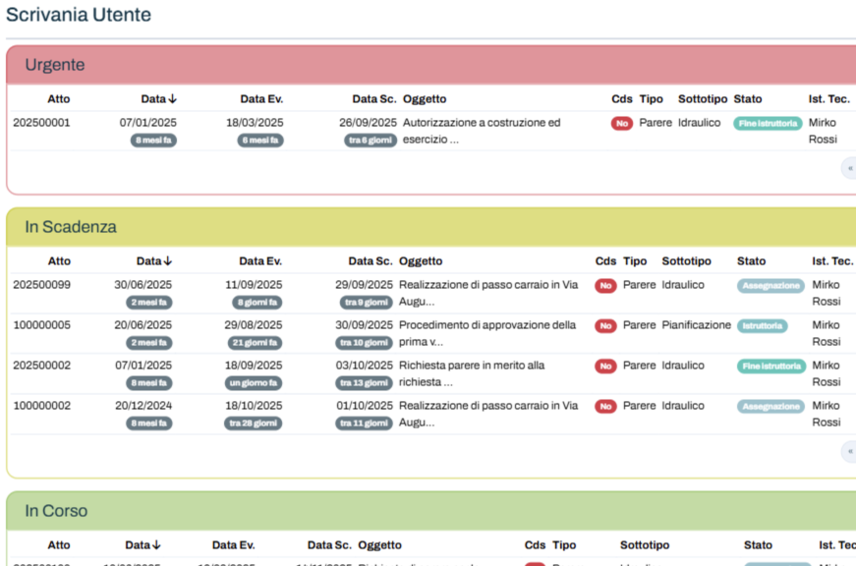Toggle Data sort arrow in In Corso table
Viewport: 856px width, 566px height.
point(156,545)
